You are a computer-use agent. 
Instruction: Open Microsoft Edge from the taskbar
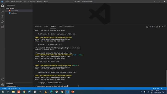(x=51, y=92)
